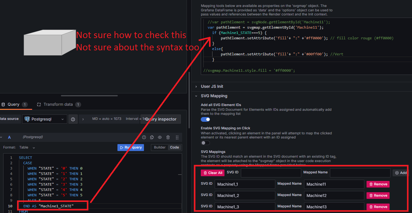Remove the Machine1_3 mapping
This screenshot has height=213, width=412.
(378, 207)
